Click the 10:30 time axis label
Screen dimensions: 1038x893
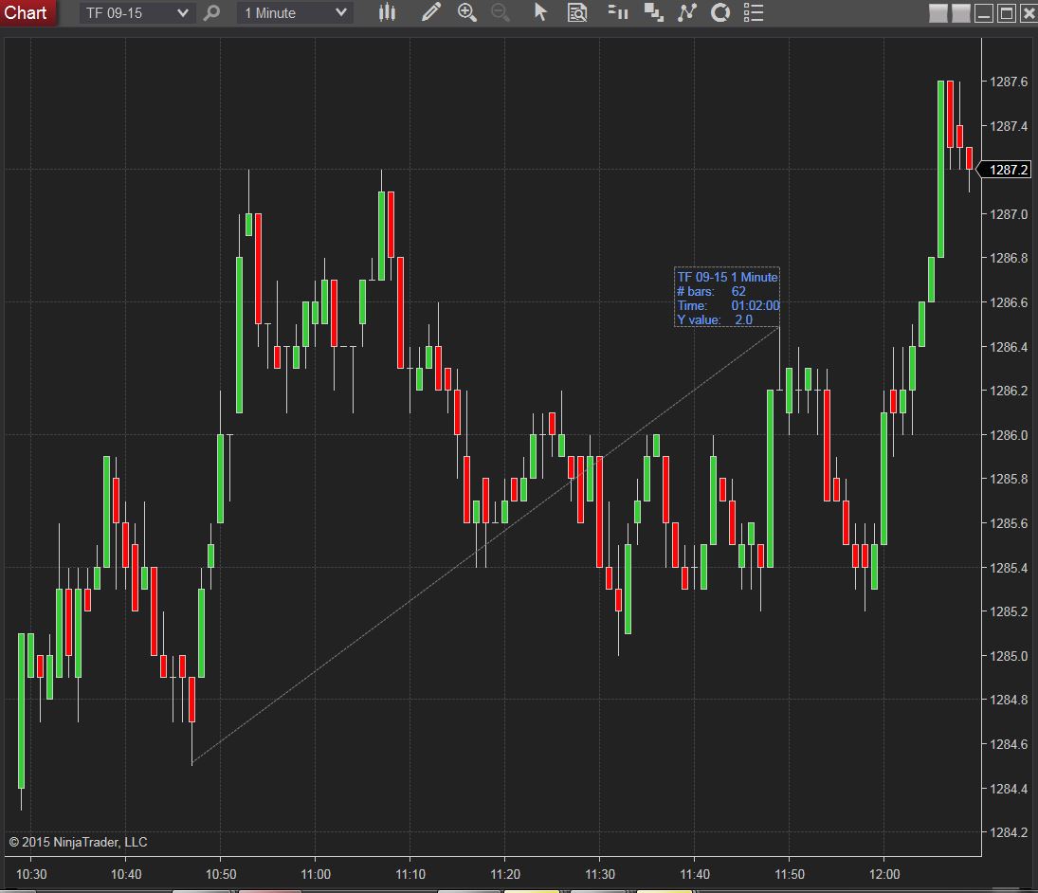(x=31, y=874)
